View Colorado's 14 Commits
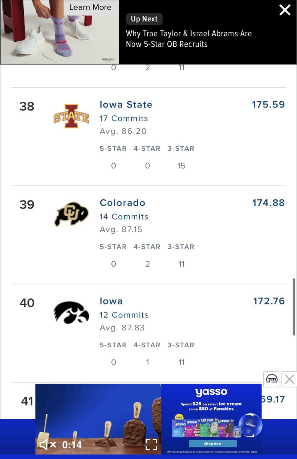297x459 pixels. [124, 217]
